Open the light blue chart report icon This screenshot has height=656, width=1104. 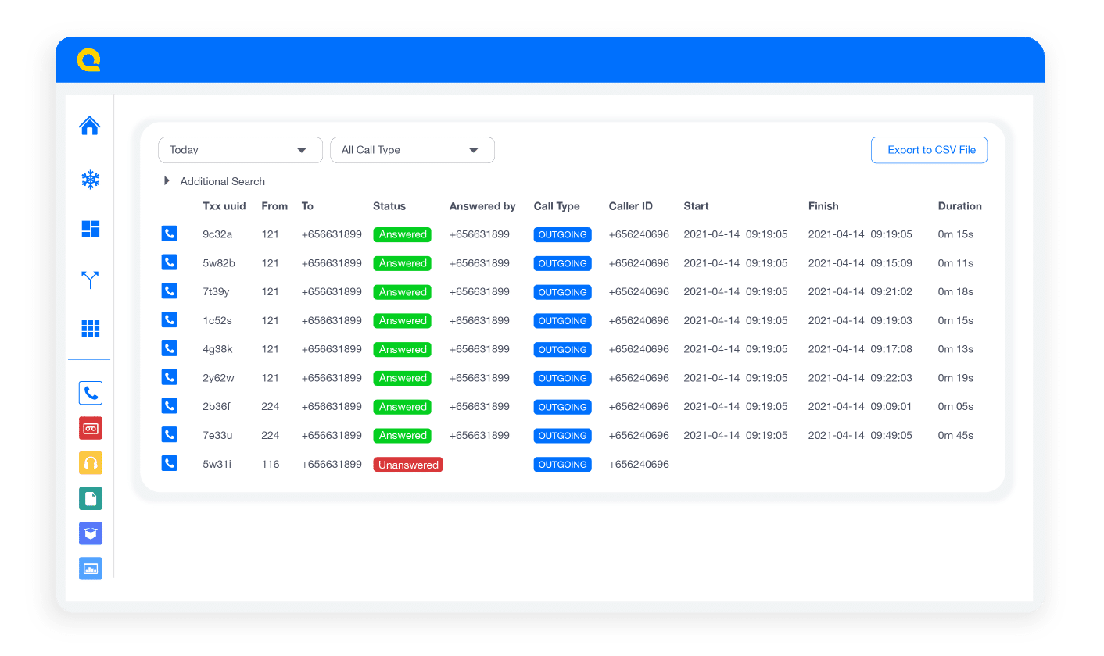click(91, 569)
